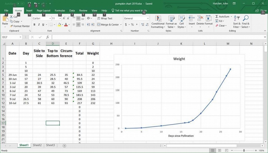Click the zoom slider on status bar

(244, 151)
